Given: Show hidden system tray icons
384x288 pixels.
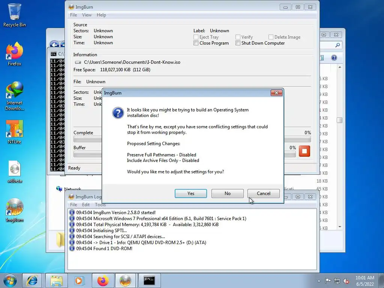Looking at the screenshot, I should tap(319, 281).
